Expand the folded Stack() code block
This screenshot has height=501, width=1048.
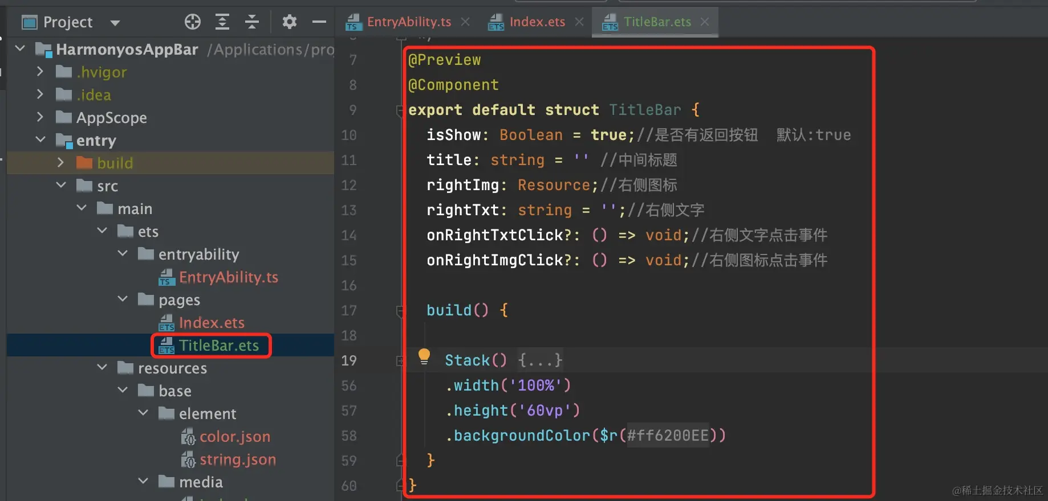coord(401,360)
